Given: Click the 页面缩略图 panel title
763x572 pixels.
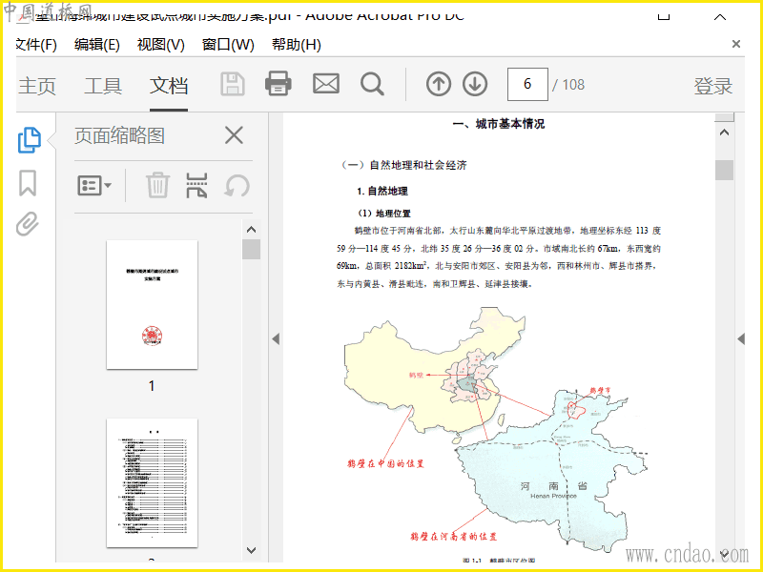Looking at the screenshot, I should click(x=120, y=135).
